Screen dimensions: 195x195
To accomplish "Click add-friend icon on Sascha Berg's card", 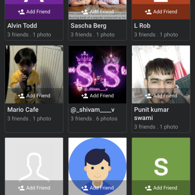I will [x=85, y=12].
